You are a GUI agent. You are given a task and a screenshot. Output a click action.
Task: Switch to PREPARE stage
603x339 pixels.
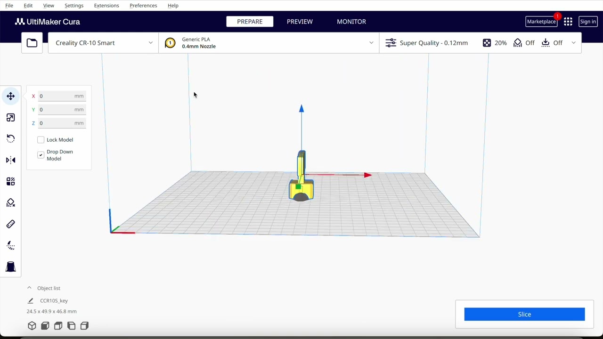(x=250, y=22)
